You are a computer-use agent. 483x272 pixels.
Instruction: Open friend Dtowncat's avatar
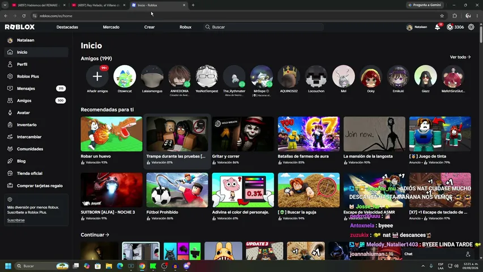tap(125, 76)
